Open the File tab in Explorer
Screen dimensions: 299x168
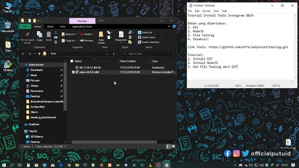tap(25, 27)
